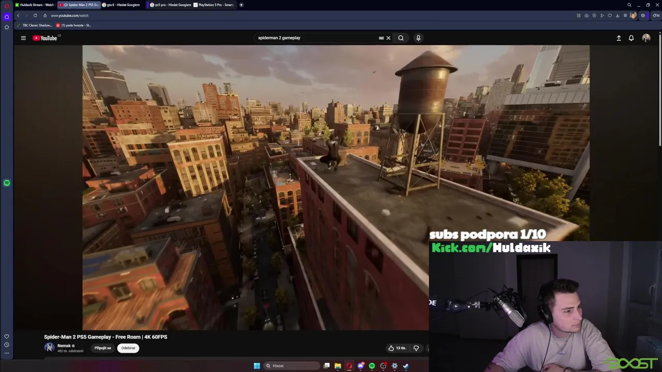Dislike the video with thumbs-down

[x=416, y=348]
